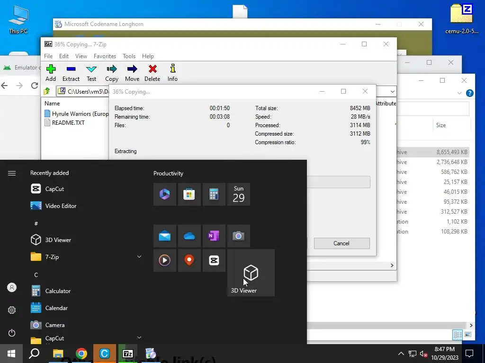The width and height of the screenshot is (485, 363).
Task: Open the Microsoft 365 Copilot tile
Action: coord(164,194)
